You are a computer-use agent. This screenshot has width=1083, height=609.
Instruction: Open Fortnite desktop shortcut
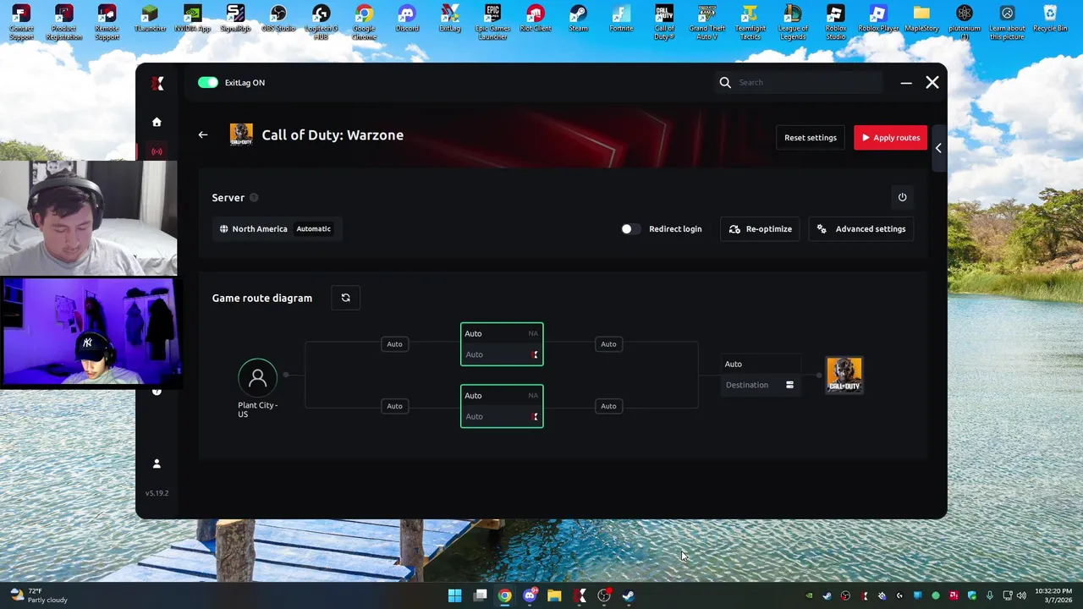621,19
